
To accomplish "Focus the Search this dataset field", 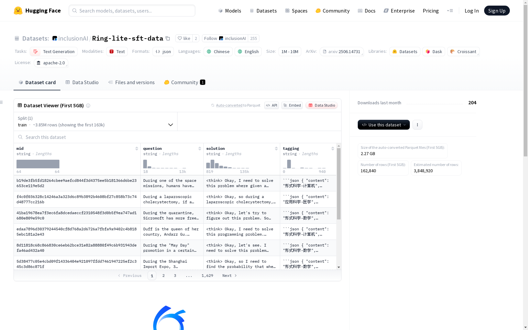I will click(x=178, y=137).
